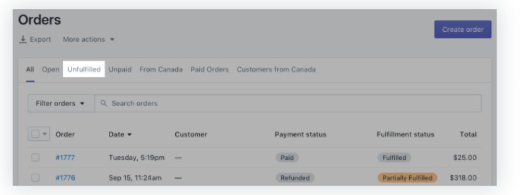Click the Export download icon
The width and height of the screenshot is (520, 195).
[x=23, y=40]
